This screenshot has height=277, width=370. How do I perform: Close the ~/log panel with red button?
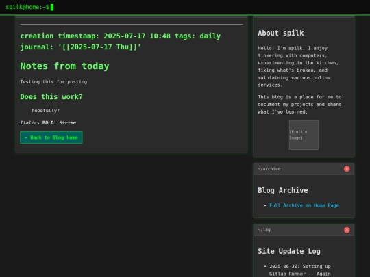pos(347,230)
